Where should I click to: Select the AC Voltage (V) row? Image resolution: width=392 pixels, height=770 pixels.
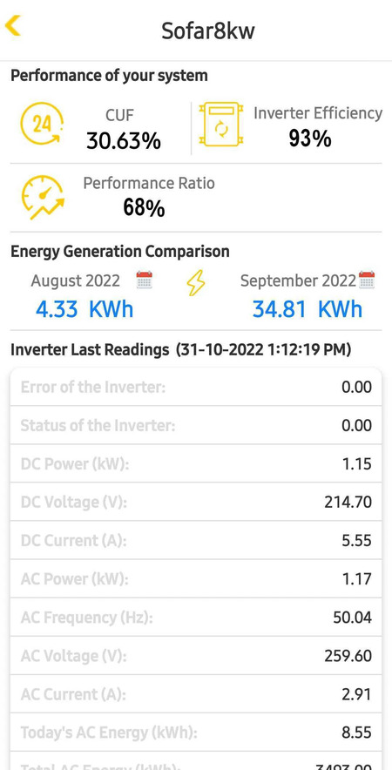(x=195, y=656)
